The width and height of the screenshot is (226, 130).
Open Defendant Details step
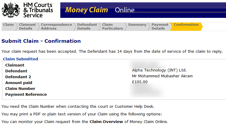pos(87,27)
